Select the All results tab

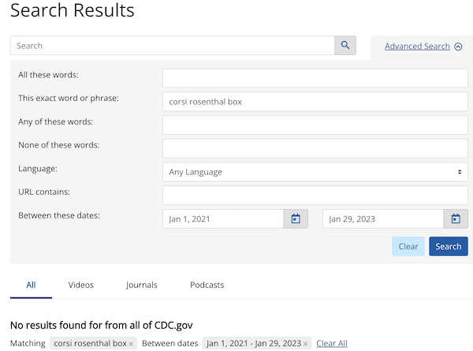[31, 285]
